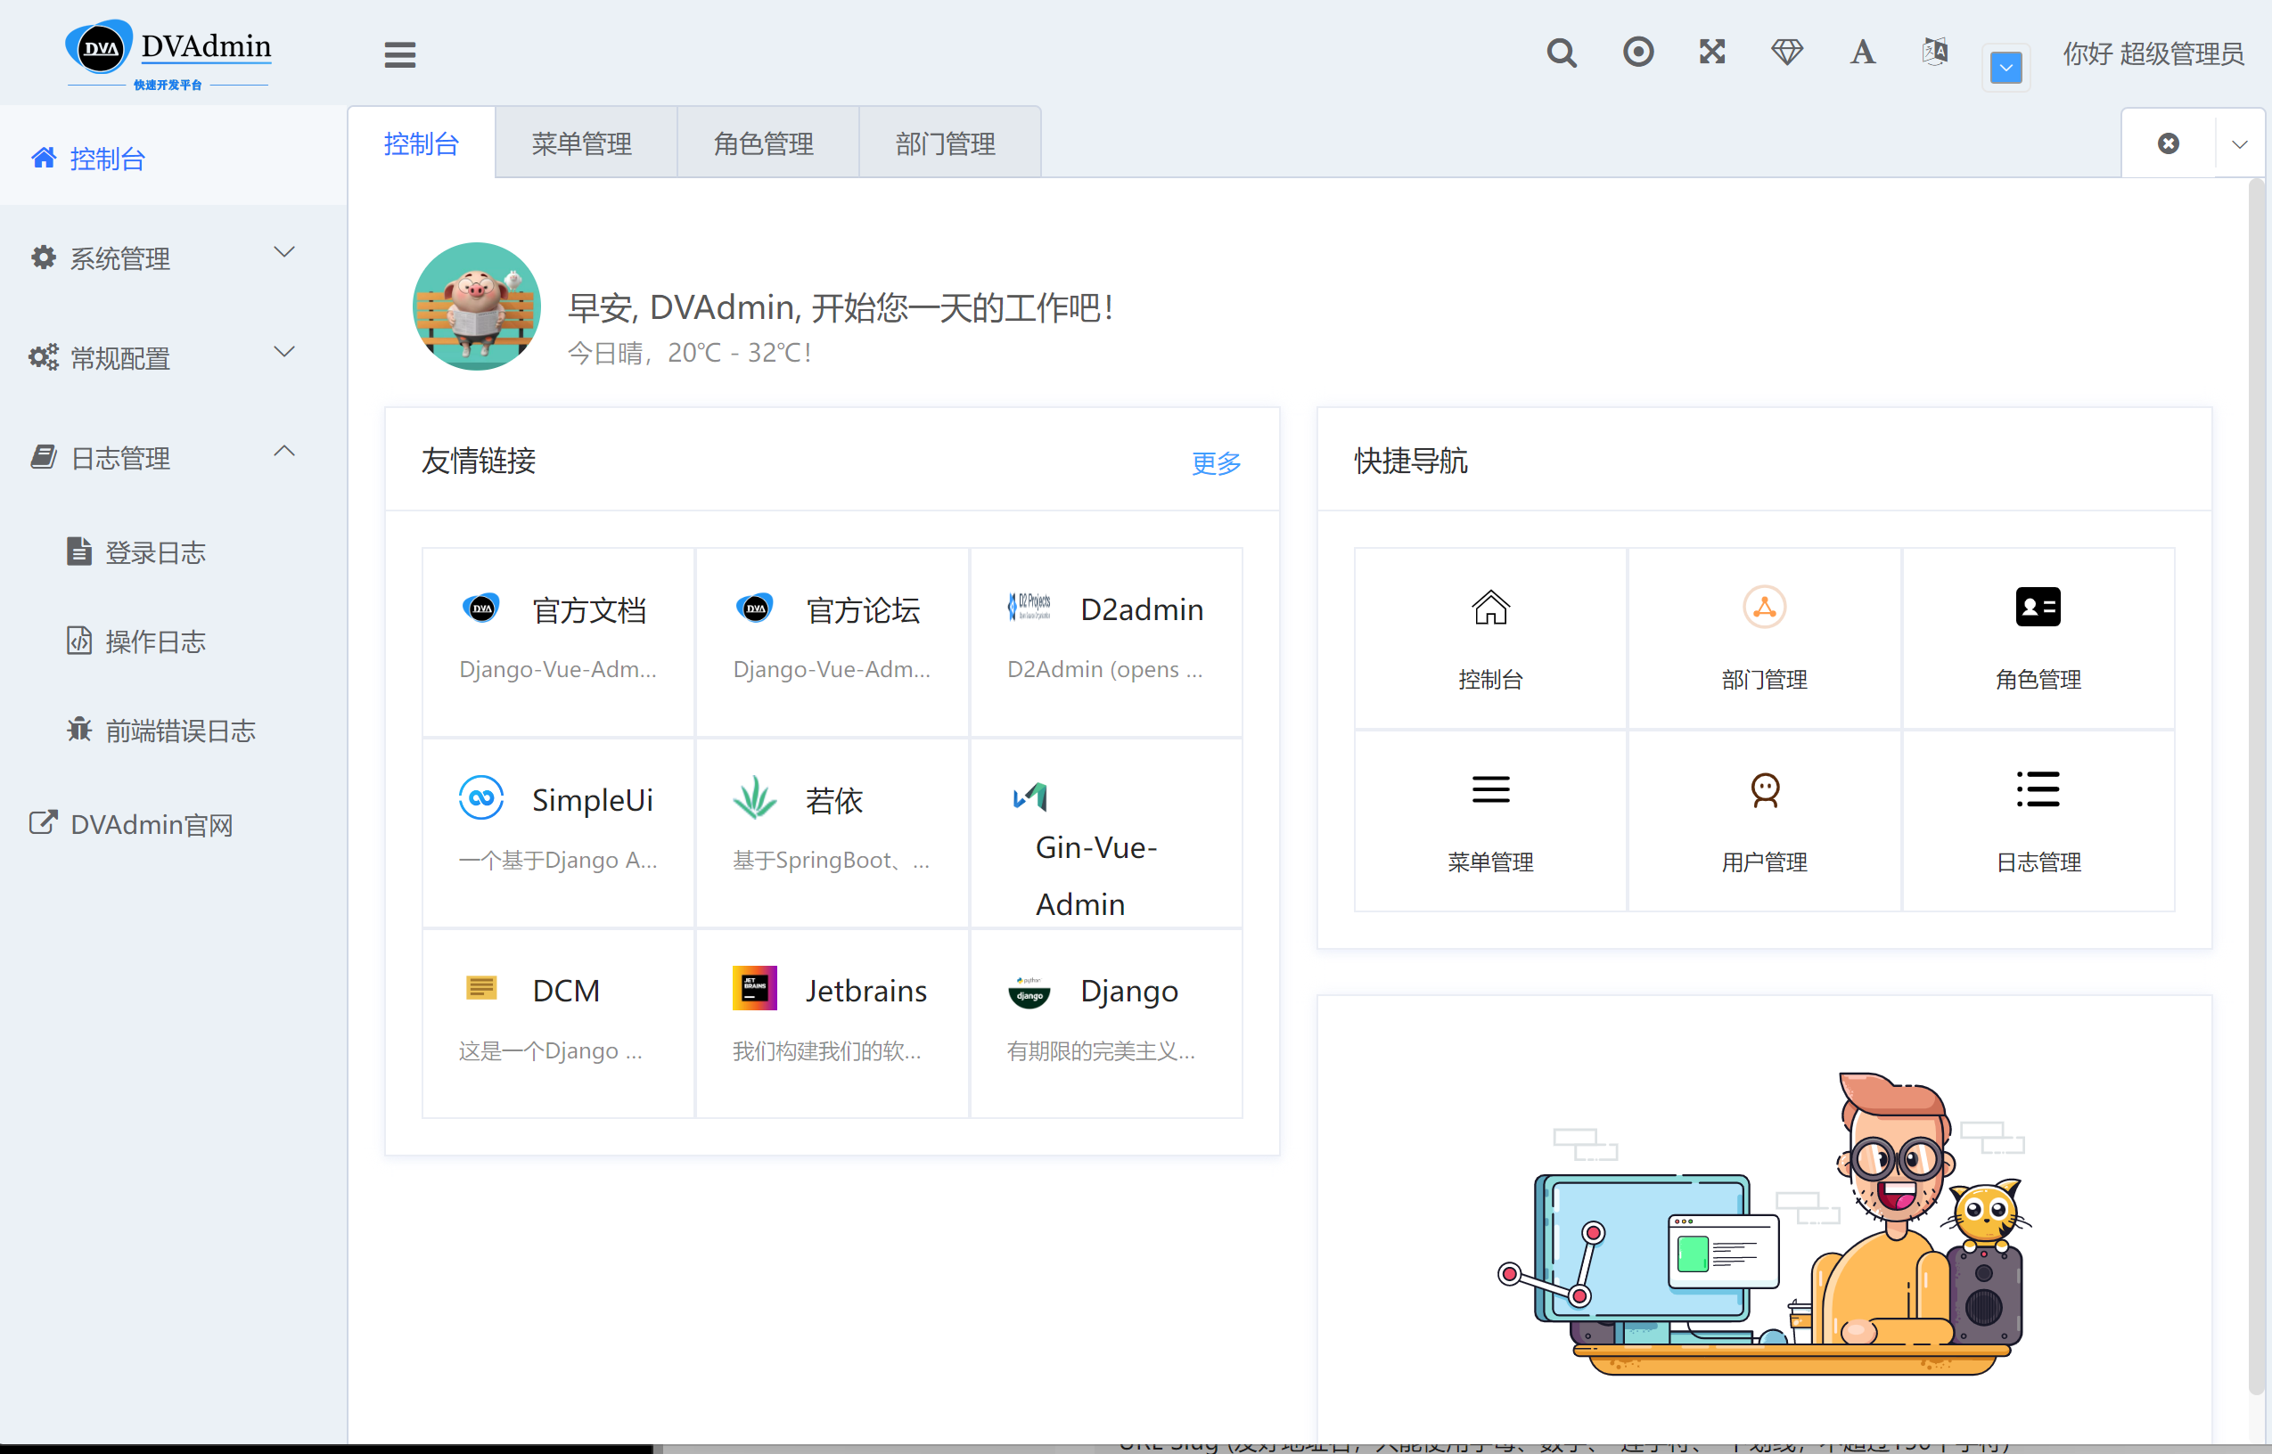Click the 快捷导航 card heading
This screenshot has width=2272, height=1454.
pos(1411,461)
